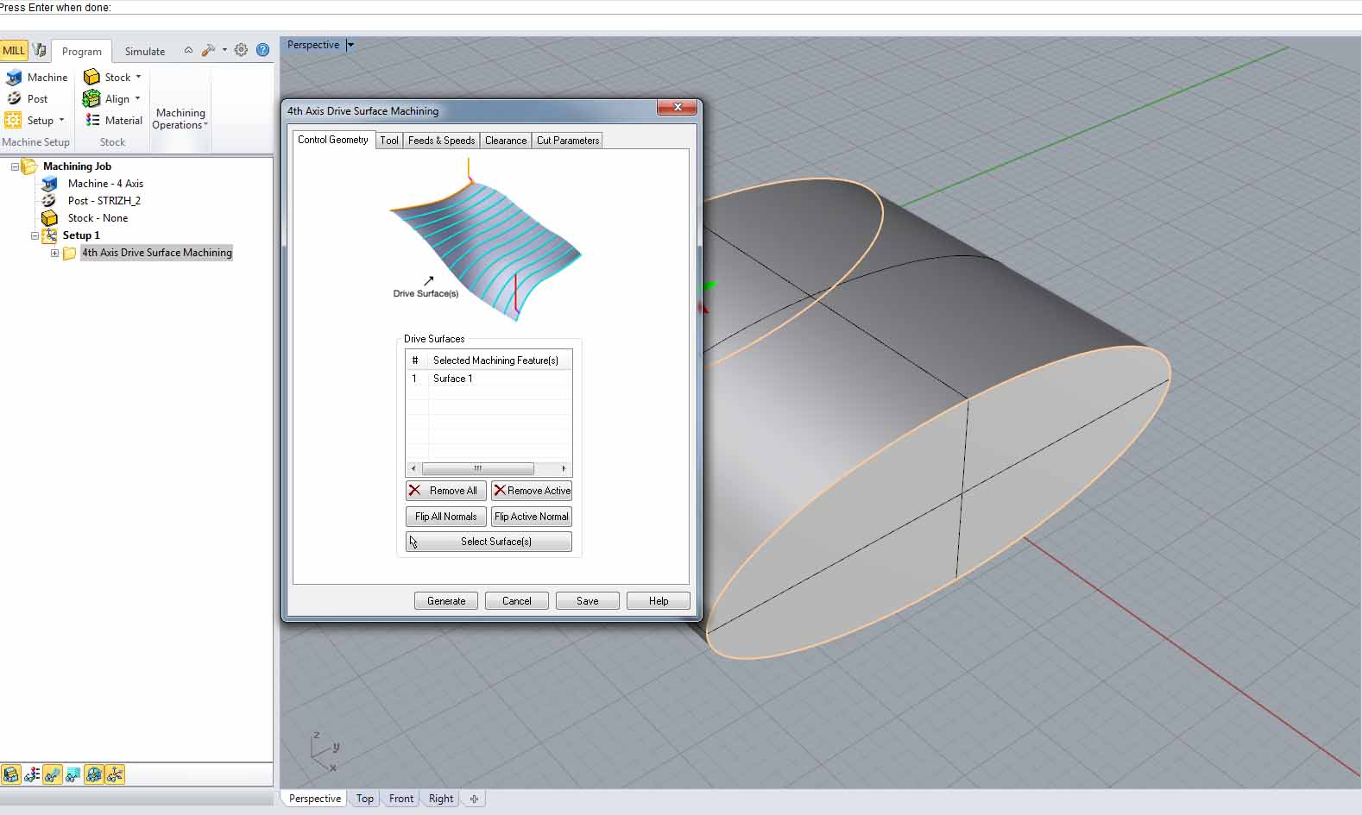Expand the Machining Operations dropdown
The height and width of the screenshot is (815, 1362).
click(x=180, y=119)
